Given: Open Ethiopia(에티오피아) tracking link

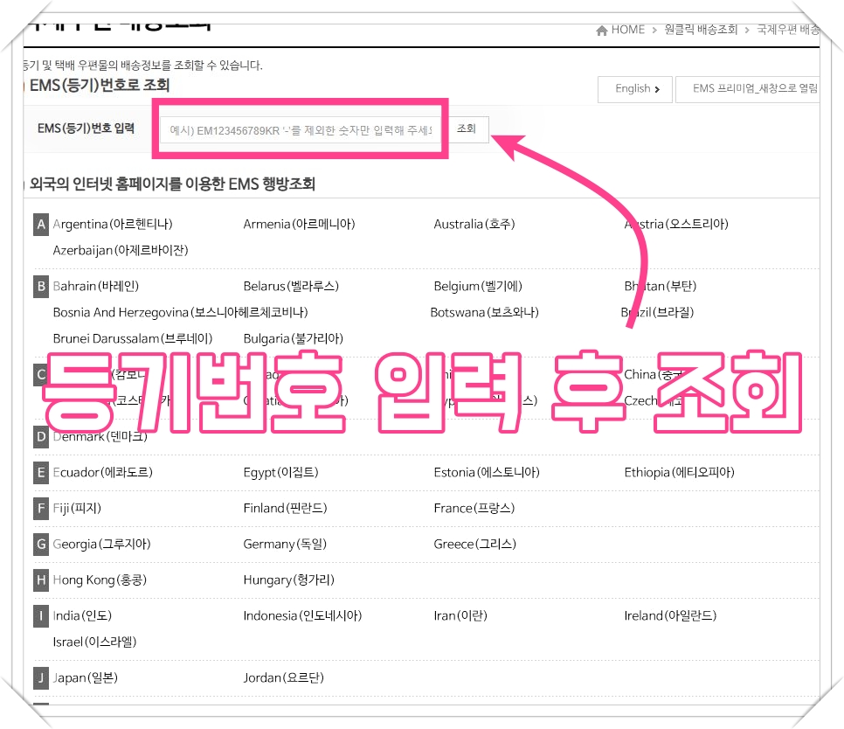Looking at the screenshot, I should (x=679, y=473).
